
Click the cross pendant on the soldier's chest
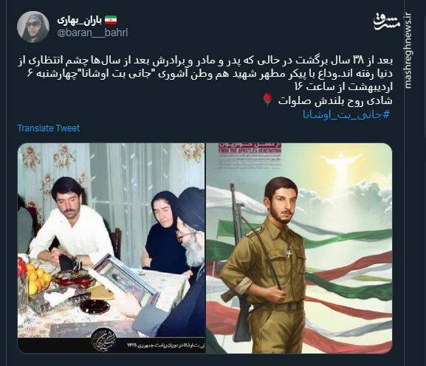coord(289,253)
